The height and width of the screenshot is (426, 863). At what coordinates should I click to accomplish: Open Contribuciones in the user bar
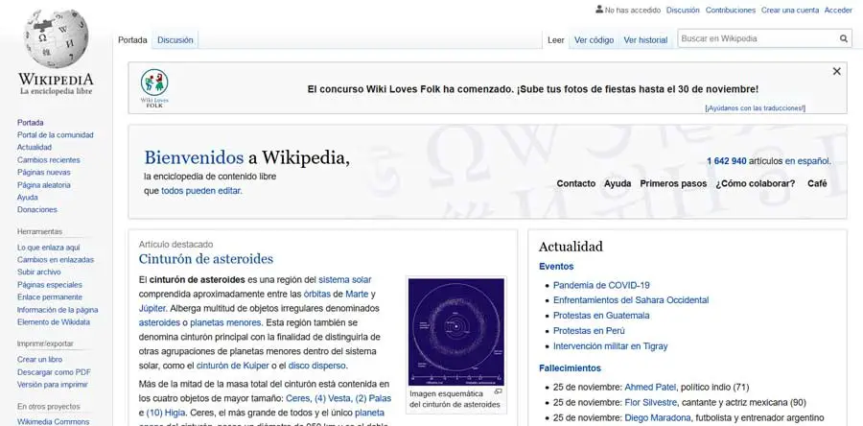pyautogui.click(x=731, y=10)
